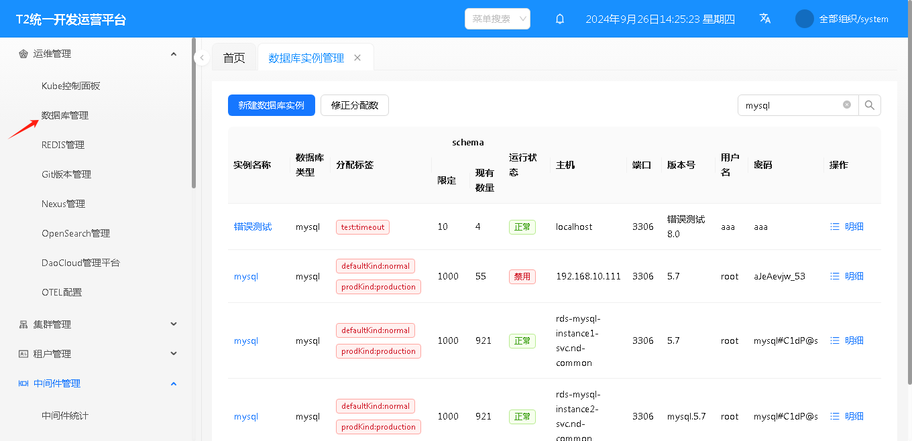Click the user avatar circle
Screen dimensions: 912x441
805,19
